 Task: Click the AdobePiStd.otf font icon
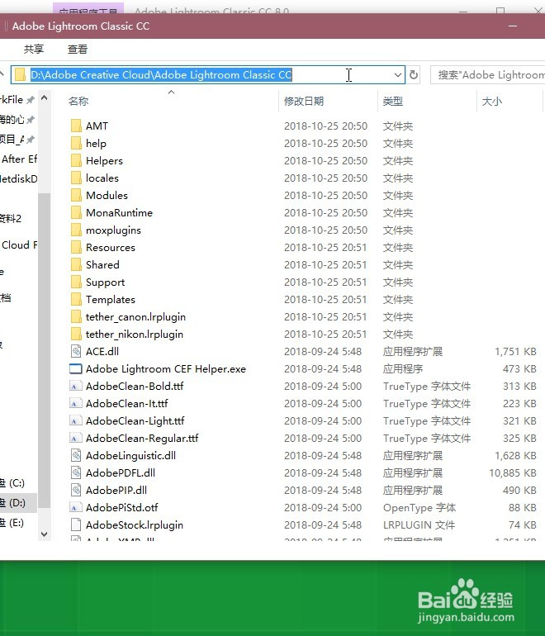[x=76, y=507]
